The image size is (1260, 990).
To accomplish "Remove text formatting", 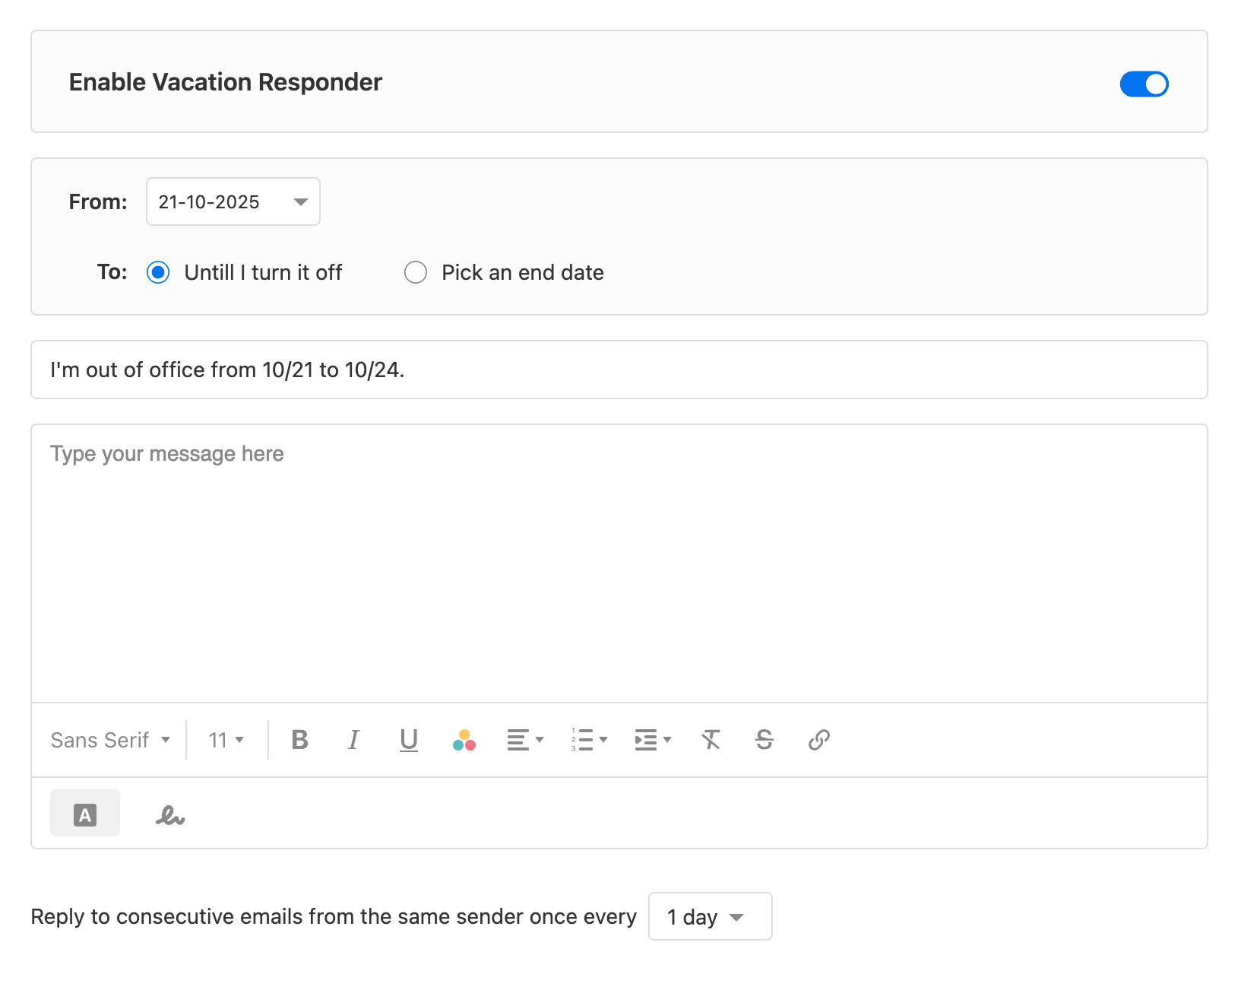I will pos(711,739).
